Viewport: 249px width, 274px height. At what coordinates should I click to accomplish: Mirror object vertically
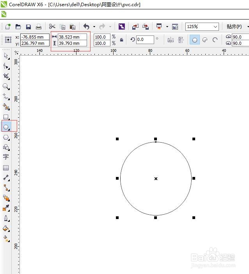pos(181,40)
